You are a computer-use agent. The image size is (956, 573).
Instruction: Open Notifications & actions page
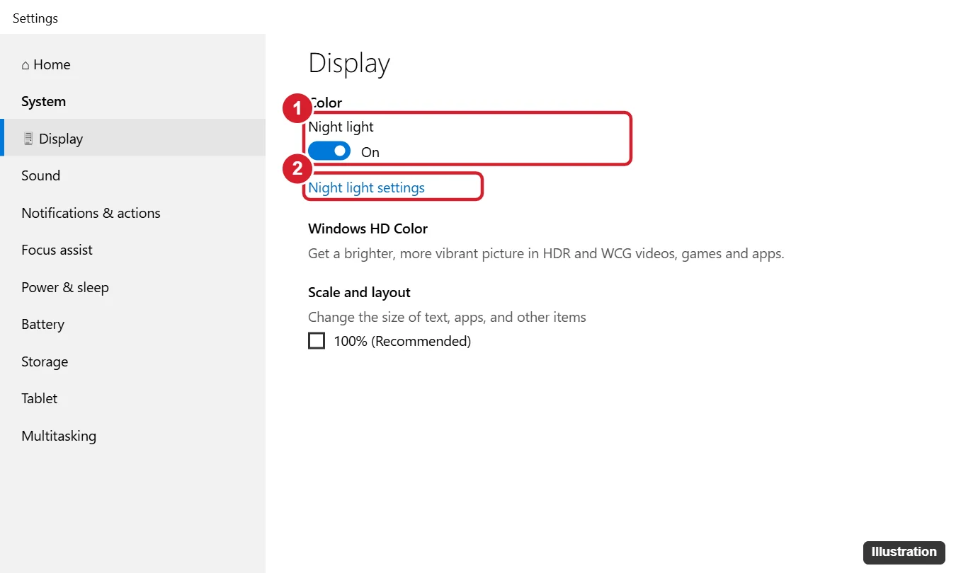point(133,213)
